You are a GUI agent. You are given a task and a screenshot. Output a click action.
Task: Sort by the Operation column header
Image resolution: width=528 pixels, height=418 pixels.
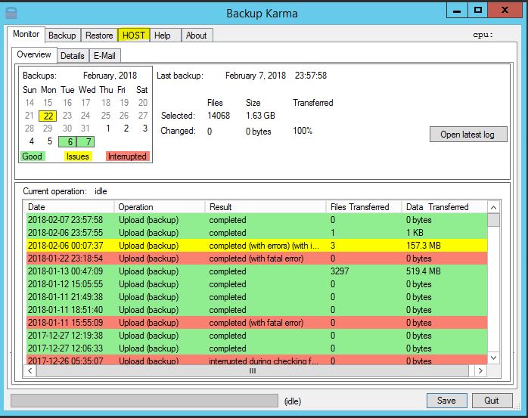[x=160, y=207]
